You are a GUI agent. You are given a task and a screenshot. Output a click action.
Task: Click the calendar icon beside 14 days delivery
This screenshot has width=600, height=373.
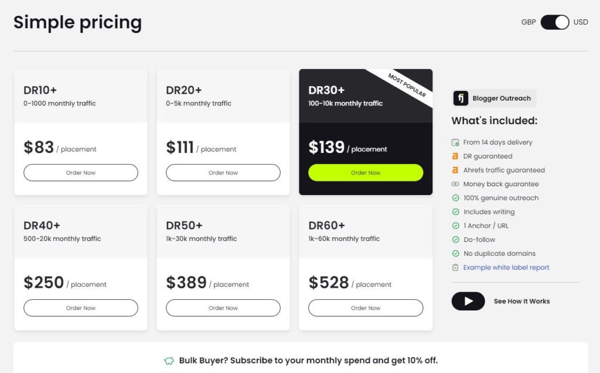(455, 142)
